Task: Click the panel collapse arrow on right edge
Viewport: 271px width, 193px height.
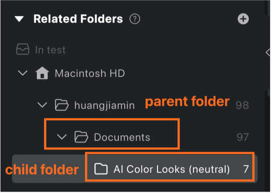Action: (x=268, y=52)
